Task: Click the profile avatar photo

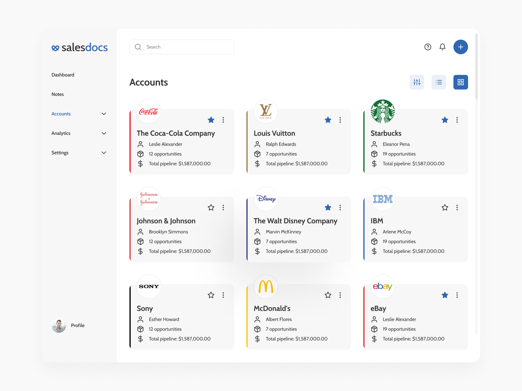Action: tap(59, 326)
